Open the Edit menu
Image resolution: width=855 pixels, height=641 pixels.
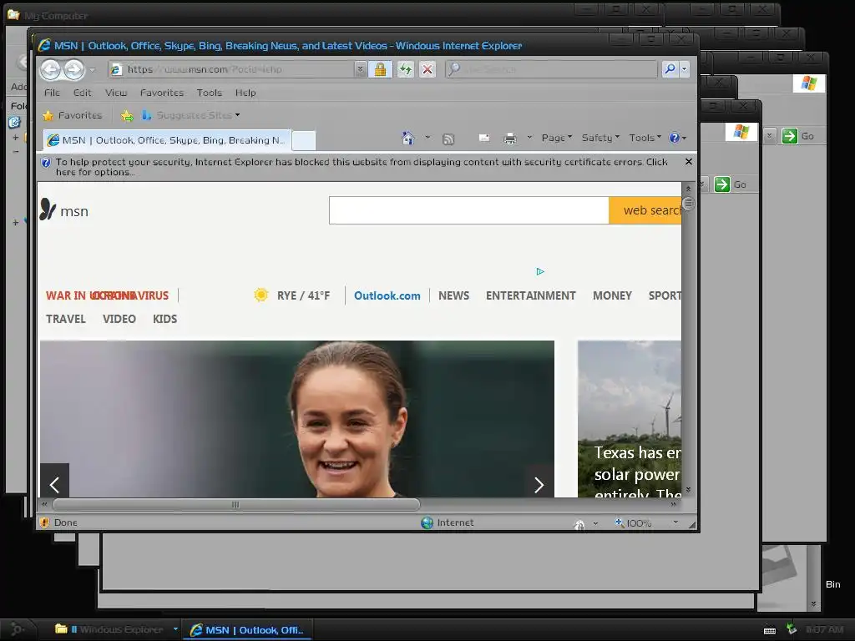click(x=83, y=93)
